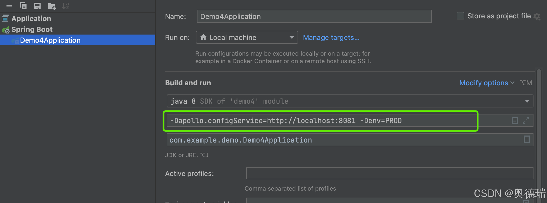Image resolution: width=547 pixels, height=203 pixels.
Task: Click the insert macros icon in VM options field
Action: point(515,120)
